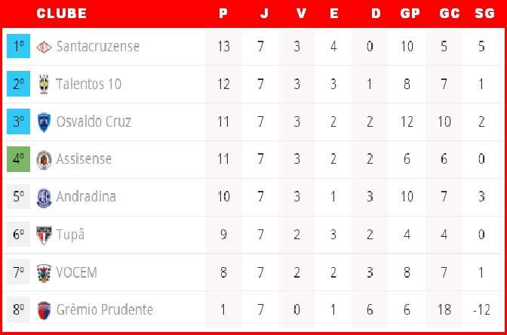Click the Tupã striped shield crest
Screen dimensions: 507x335
pyautogui.click(x=44, y=235)
